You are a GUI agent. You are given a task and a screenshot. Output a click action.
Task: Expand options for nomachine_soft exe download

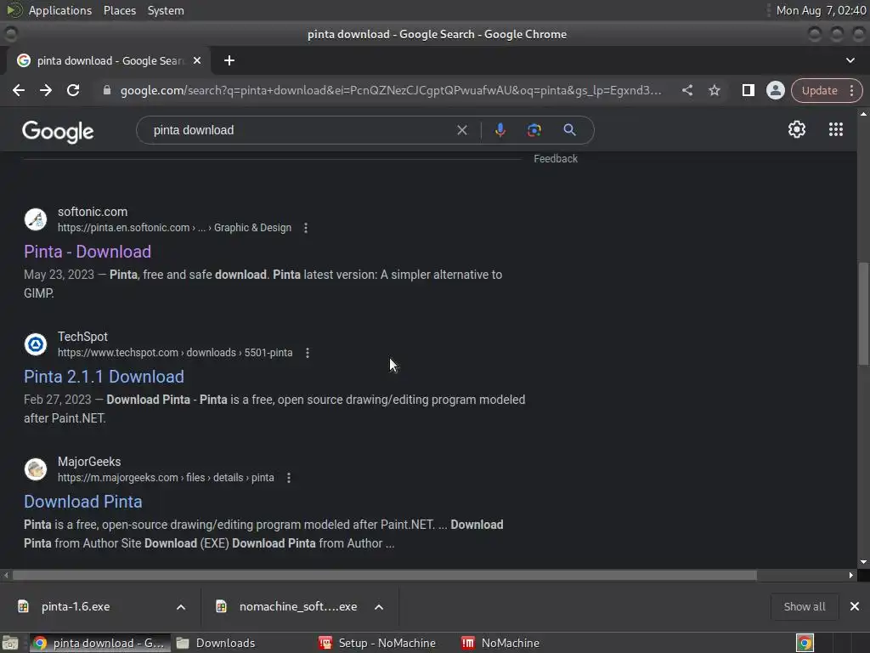[x=379, y=607]
